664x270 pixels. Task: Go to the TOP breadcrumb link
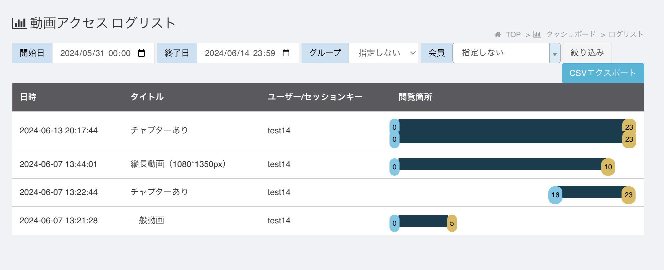point(513,34)
